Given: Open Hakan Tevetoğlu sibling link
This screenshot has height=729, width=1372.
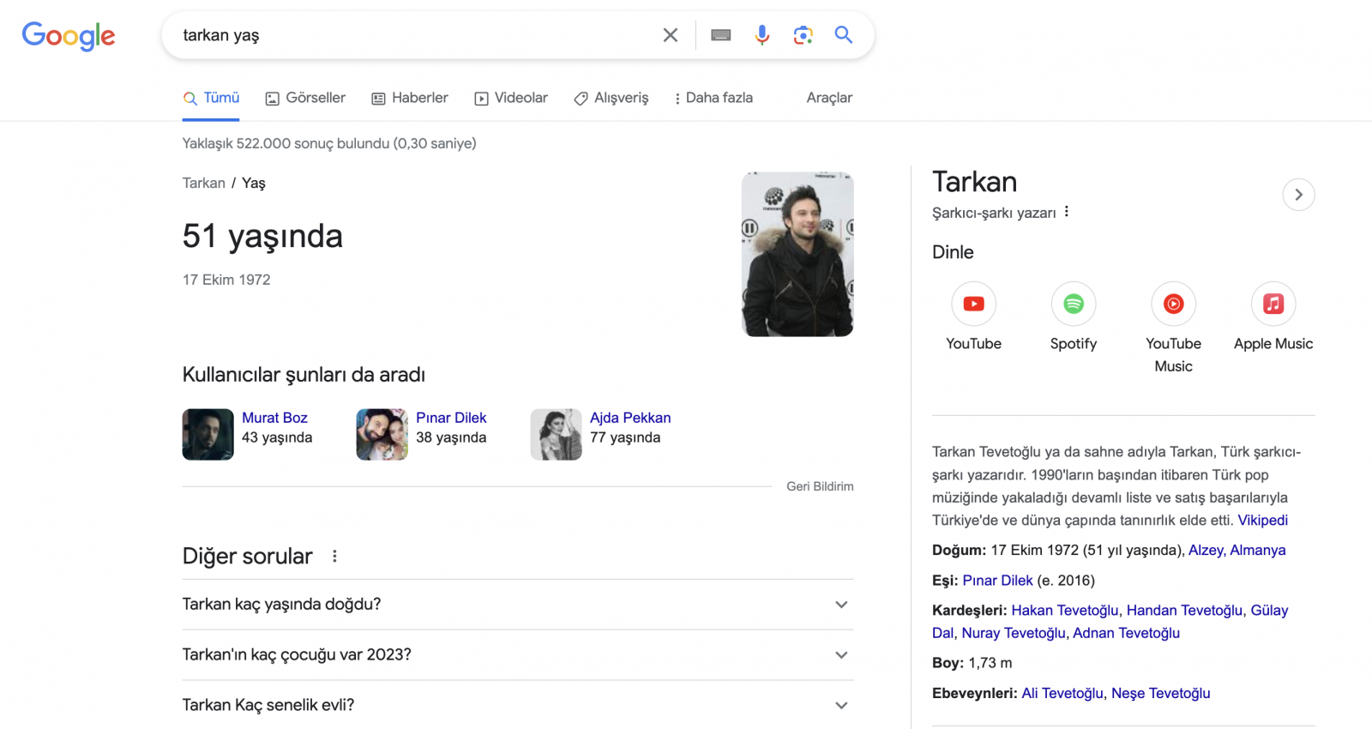Looking at the screenshot, I should point(1065,611).
